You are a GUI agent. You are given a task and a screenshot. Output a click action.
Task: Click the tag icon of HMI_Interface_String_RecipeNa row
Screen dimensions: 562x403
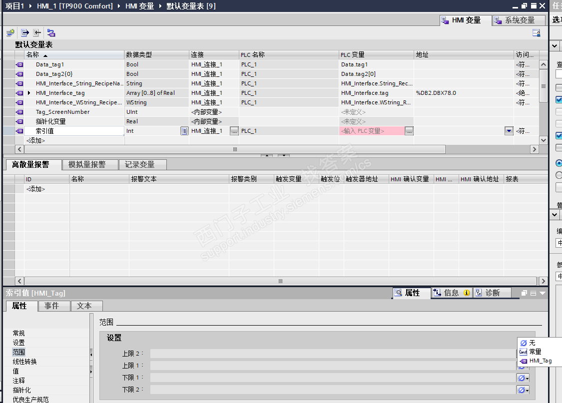tap(19, 83)
